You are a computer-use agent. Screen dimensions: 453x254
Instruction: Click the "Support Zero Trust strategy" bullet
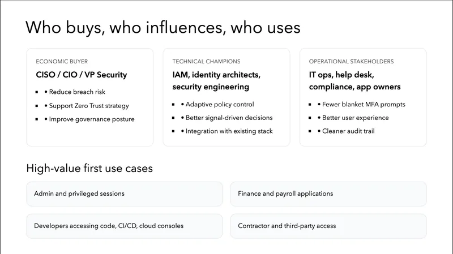click(x=89, y=106)
